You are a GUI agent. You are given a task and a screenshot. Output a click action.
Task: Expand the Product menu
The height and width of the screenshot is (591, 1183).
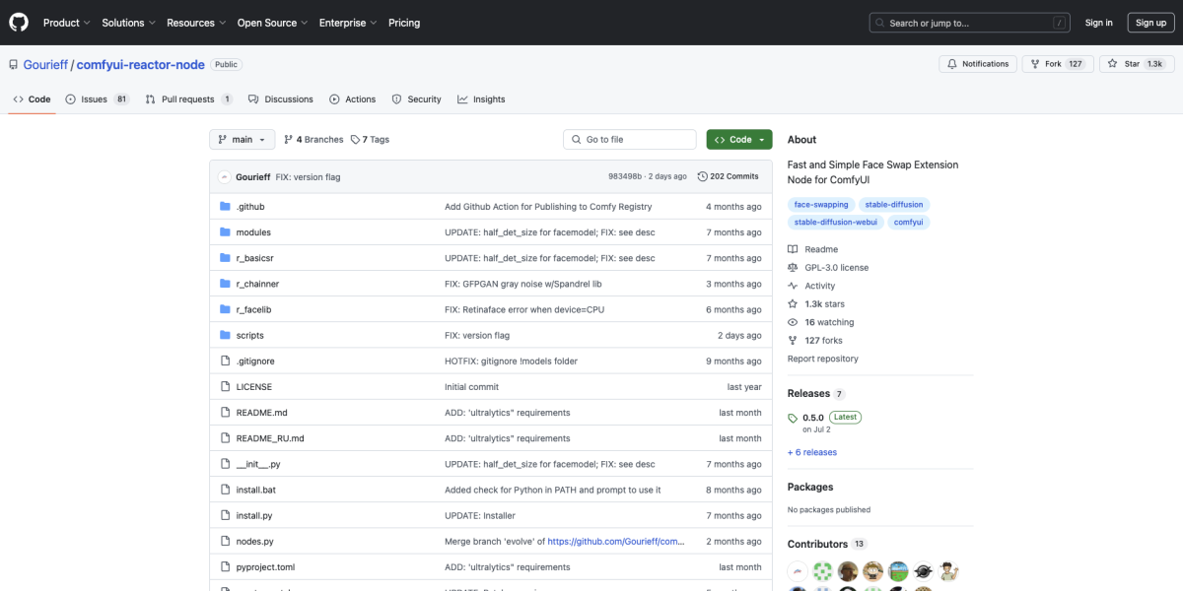tap(66, 23)
